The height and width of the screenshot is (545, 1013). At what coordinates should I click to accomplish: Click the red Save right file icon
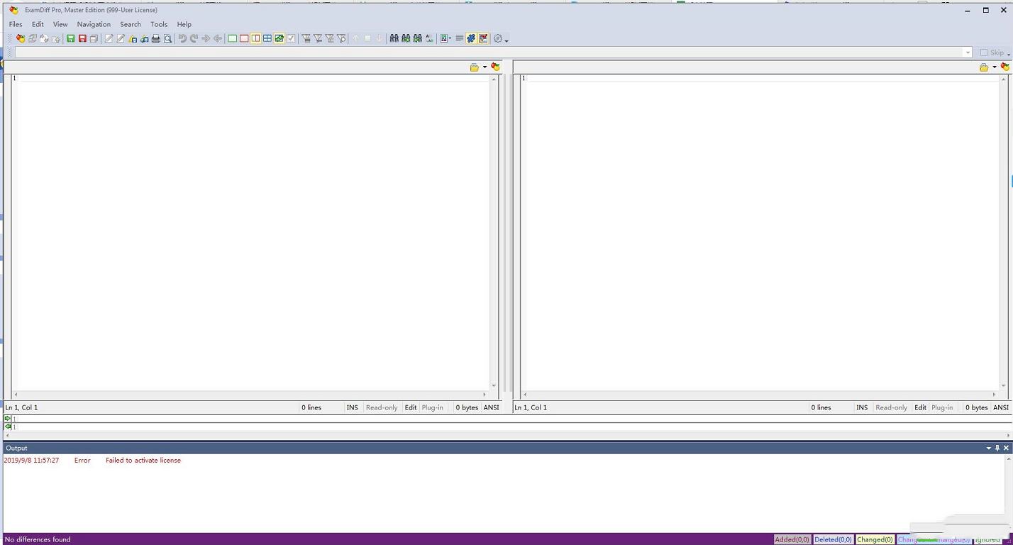[x=82, y=38]
